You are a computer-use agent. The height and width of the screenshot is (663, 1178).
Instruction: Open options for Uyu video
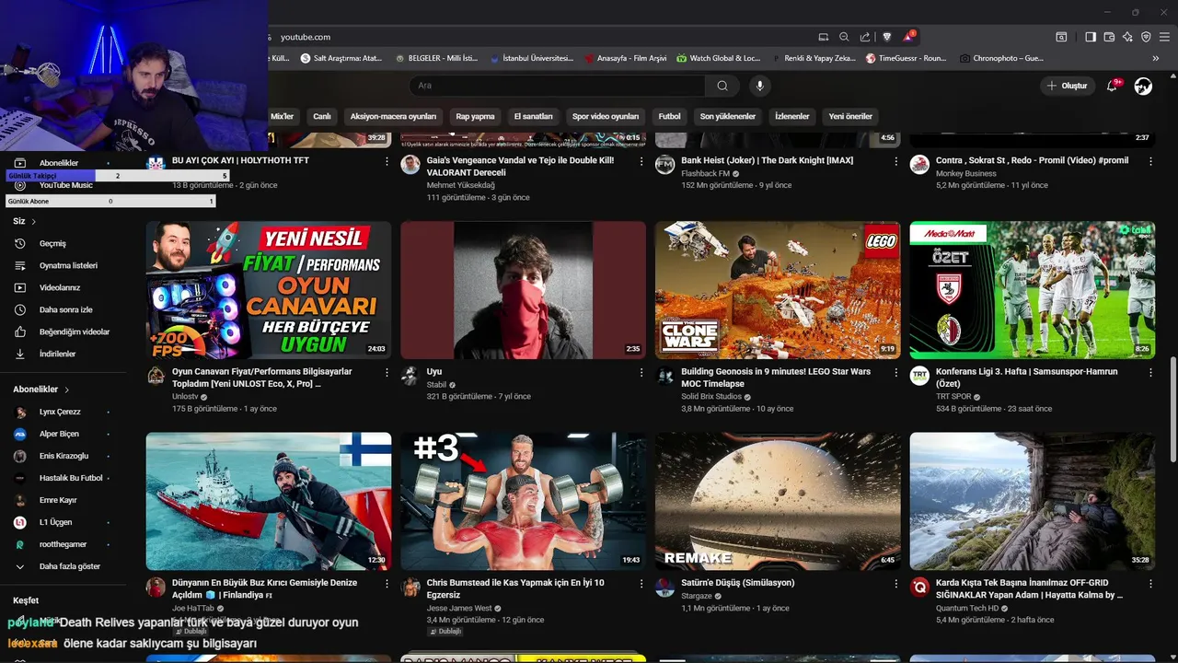coord(641,373)
